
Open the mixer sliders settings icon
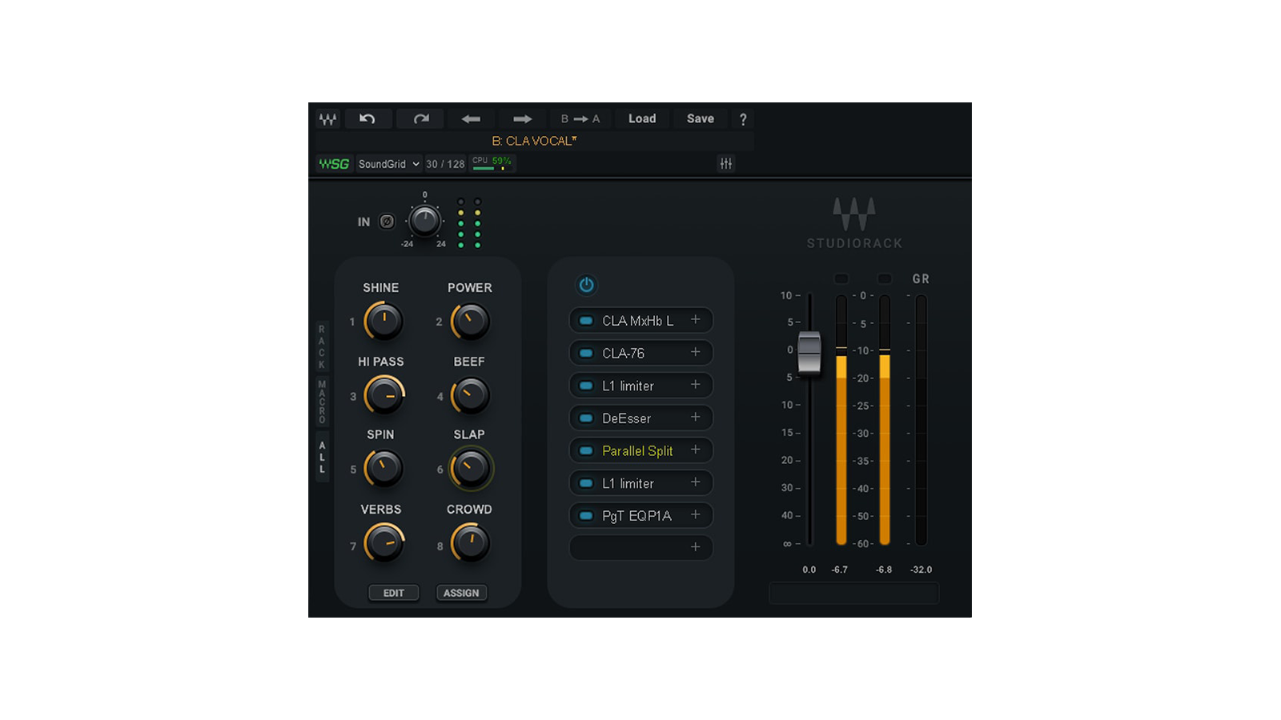pos(726,163)
